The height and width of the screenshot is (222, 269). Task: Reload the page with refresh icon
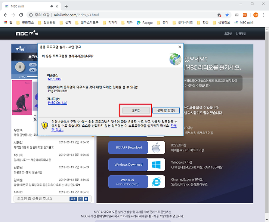21,15
